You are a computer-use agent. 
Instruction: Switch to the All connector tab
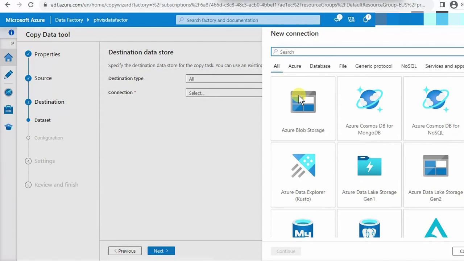(277, 66)
